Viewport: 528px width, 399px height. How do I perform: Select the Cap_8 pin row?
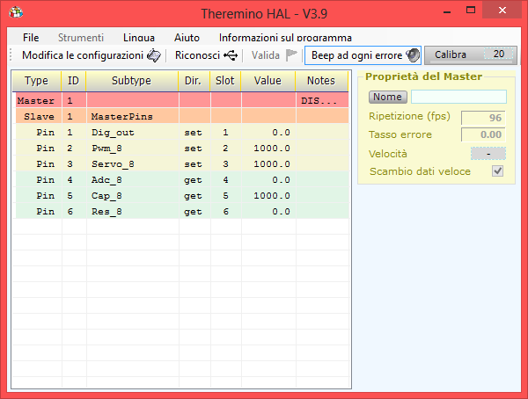pos(182,195)
